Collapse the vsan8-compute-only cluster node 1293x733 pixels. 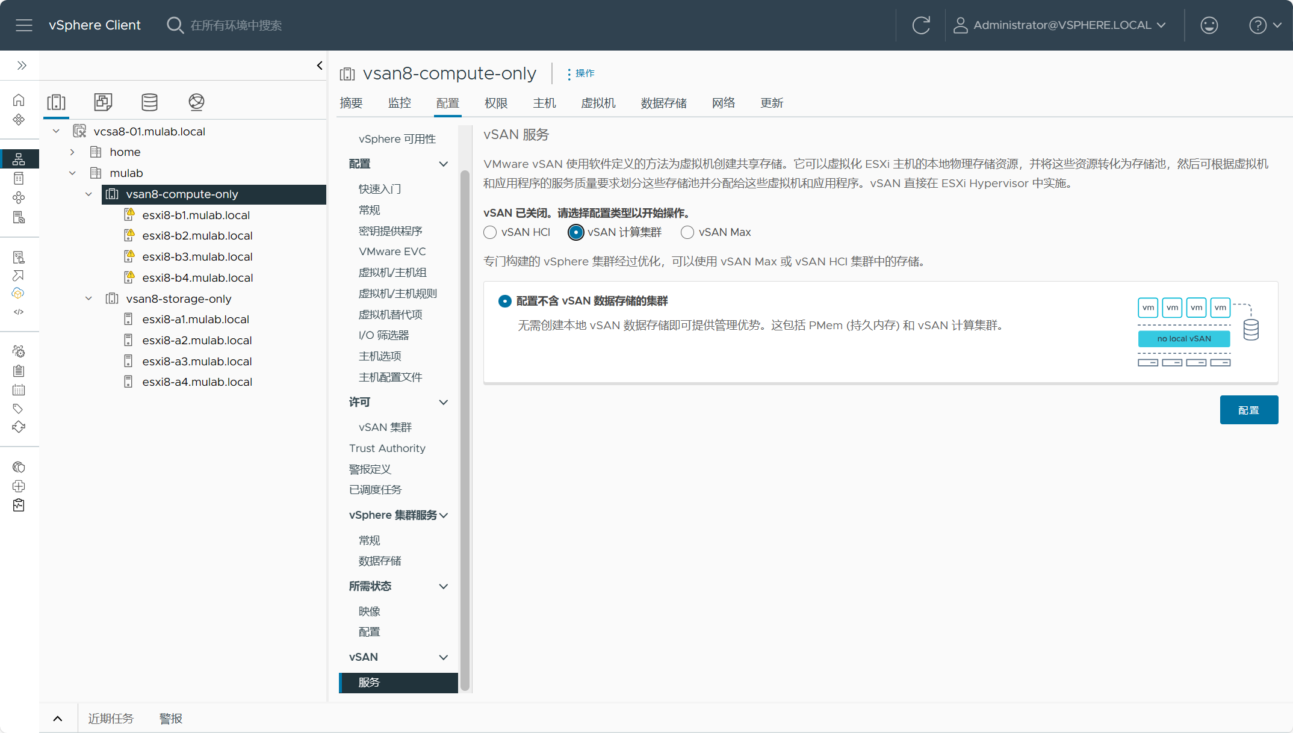88,194
